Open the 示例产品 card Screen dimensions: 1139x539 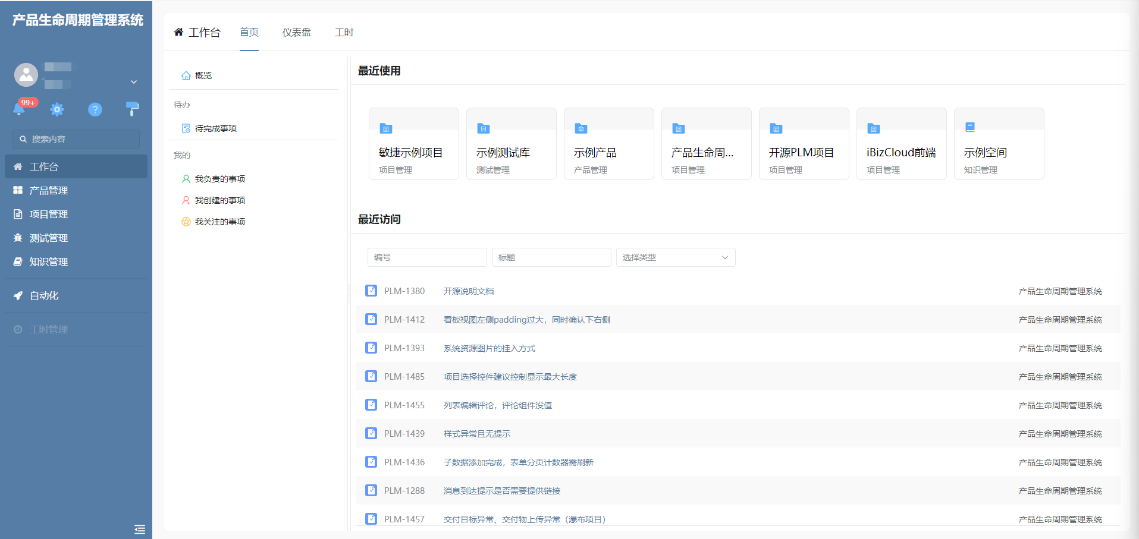click(x=609, y=144)
